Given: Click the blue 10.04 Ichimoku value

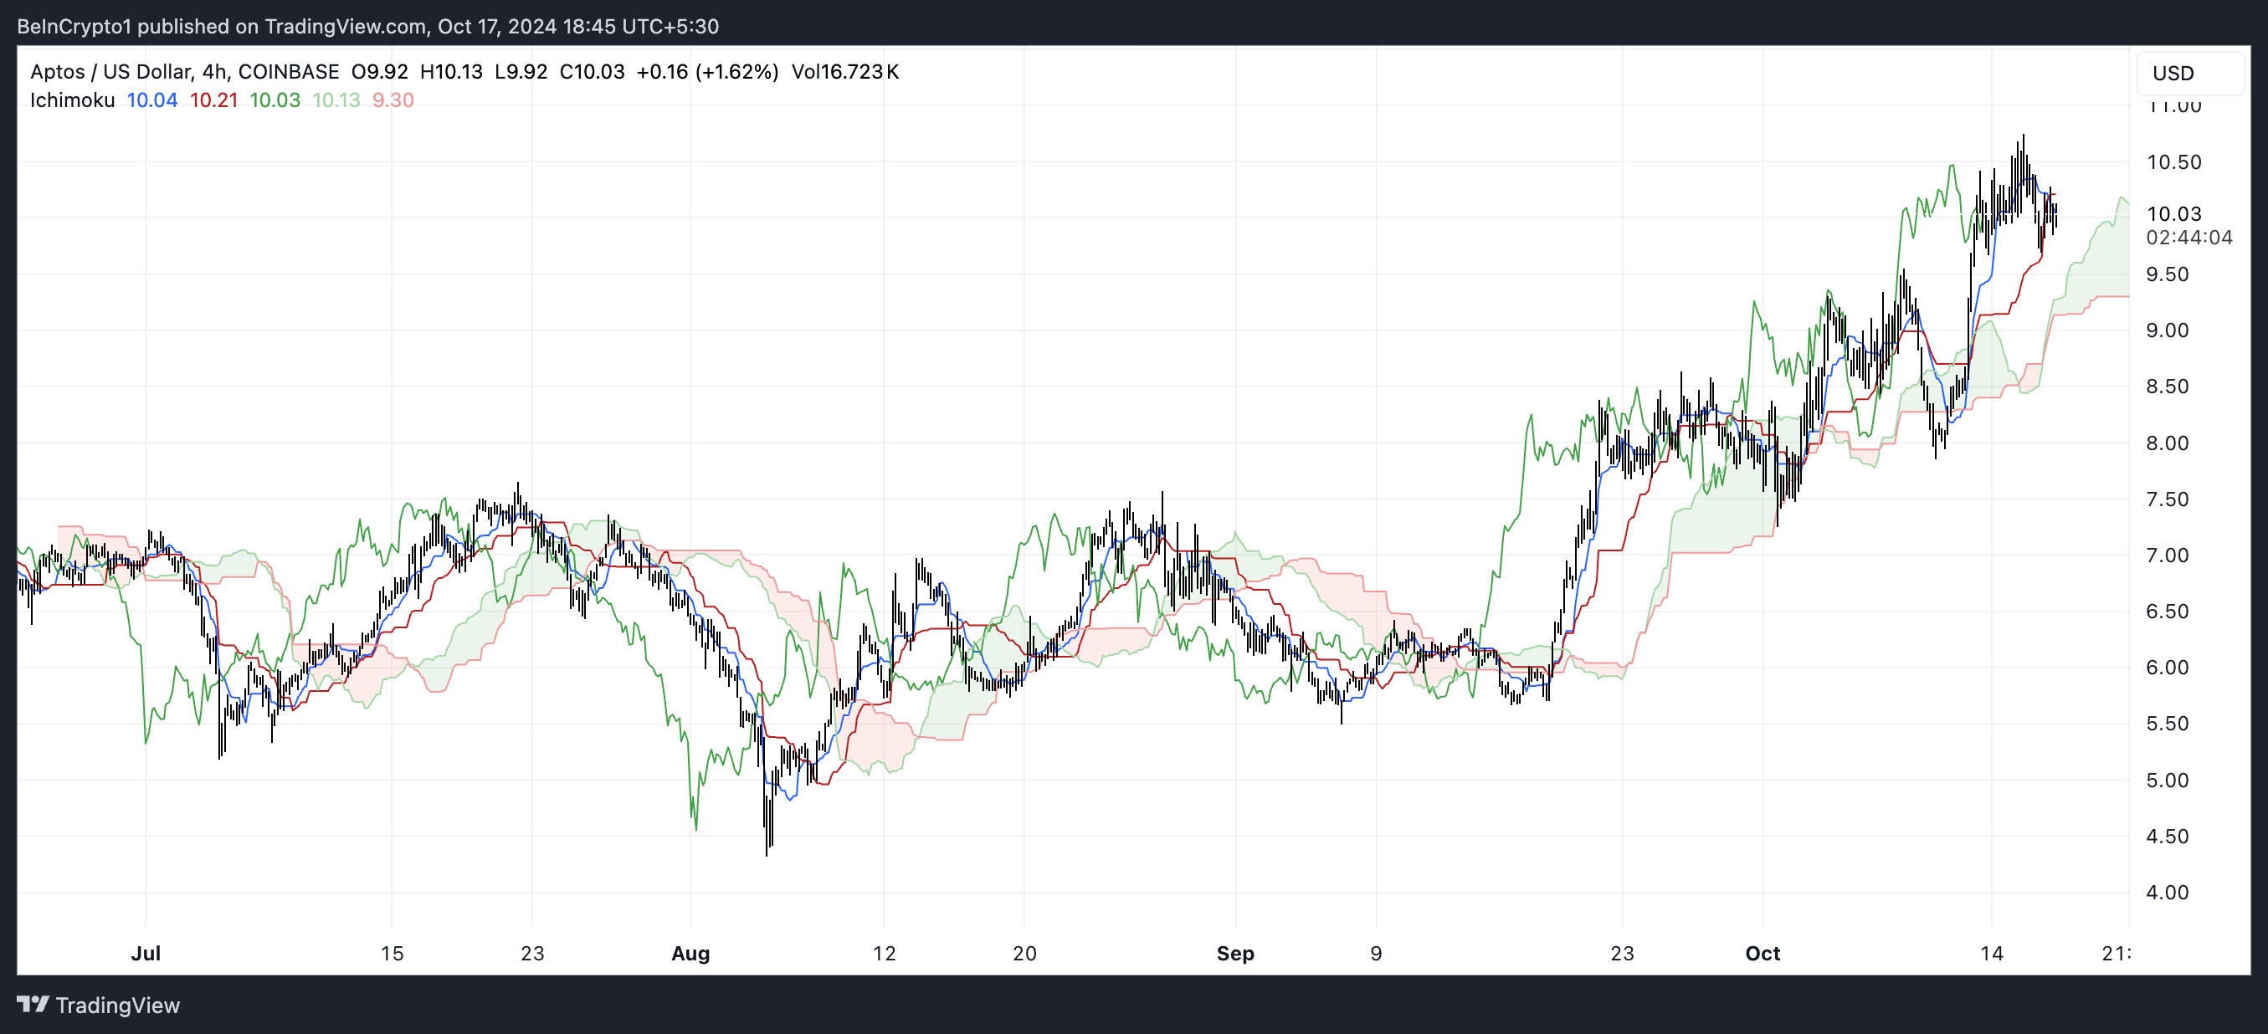Looking at the screenshot, I should [x=151, y=100].
